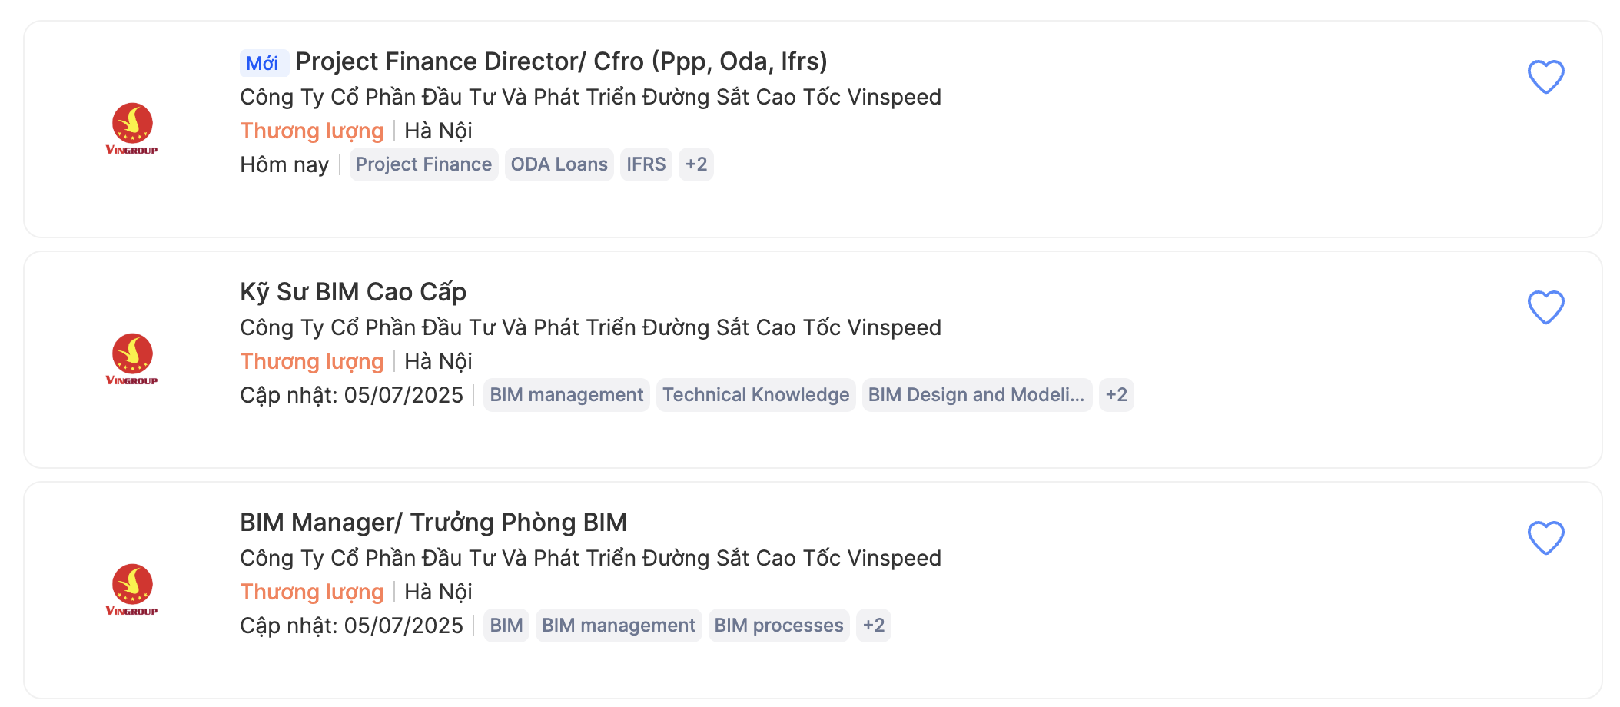
Task: Open BIM Manager/ Trưởng Phòng BIM title
Action: [433, 523]
